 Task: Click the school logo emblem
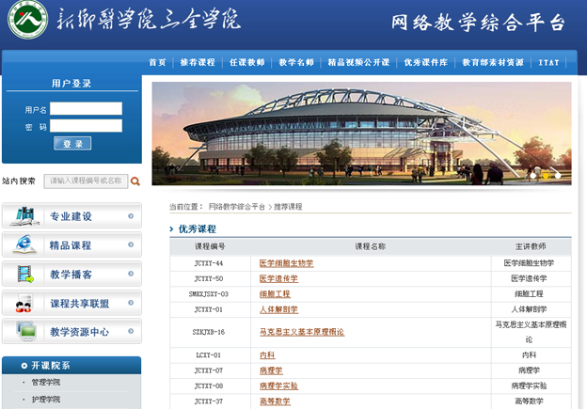click(x=27, y=20)
